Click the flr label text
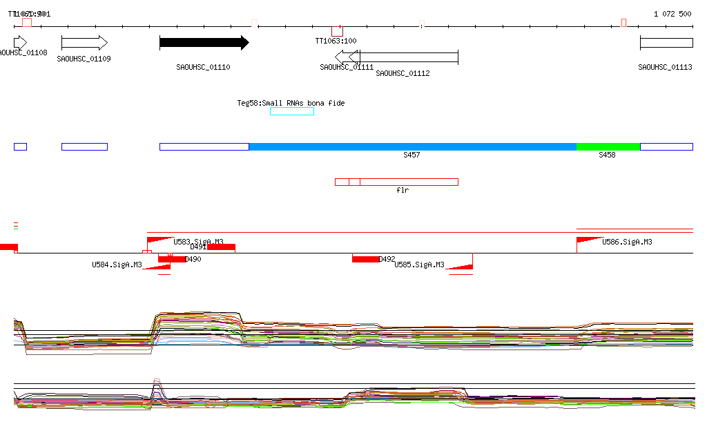Screen dimensions: 707x422 point(403,190)
